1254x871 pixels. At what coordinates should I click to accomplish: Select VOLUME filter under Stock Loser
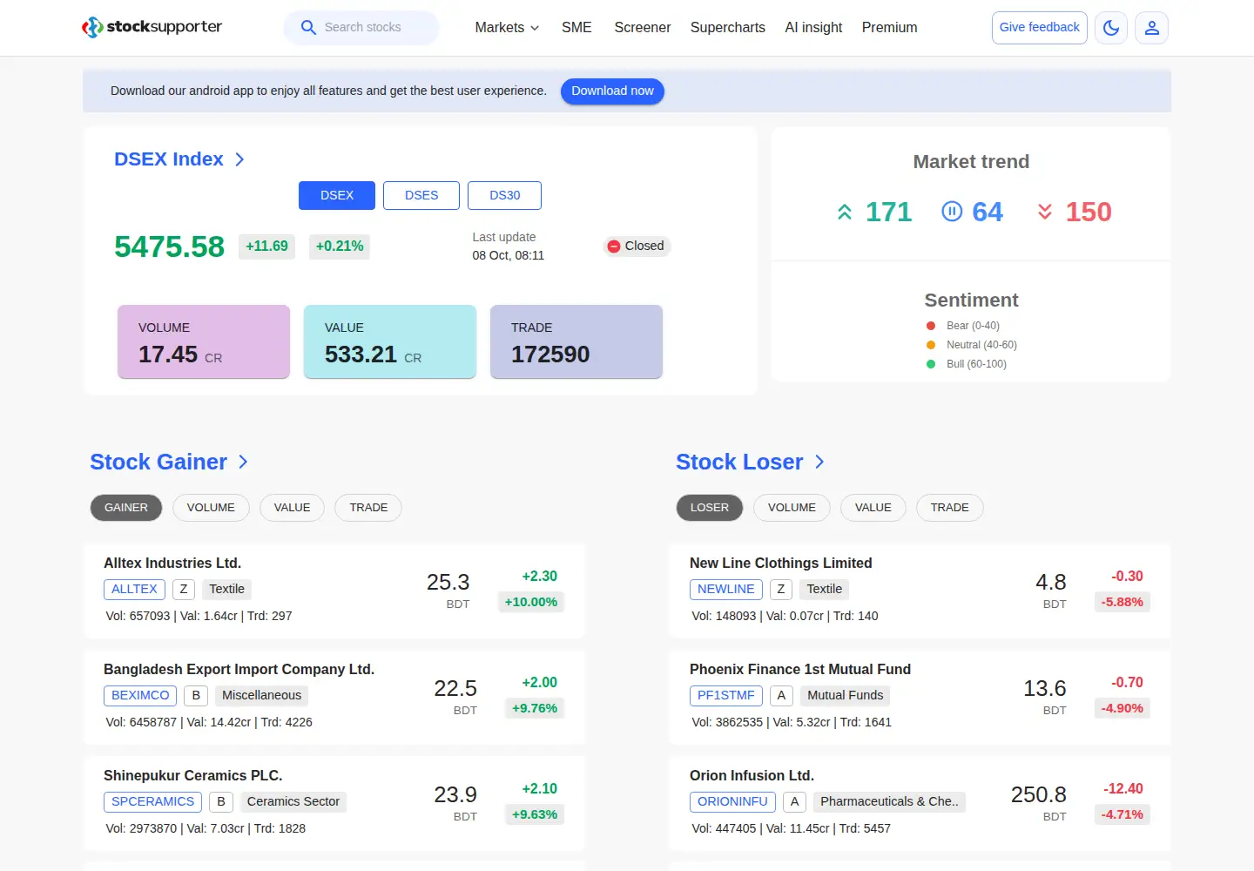(x=792, y=508)
